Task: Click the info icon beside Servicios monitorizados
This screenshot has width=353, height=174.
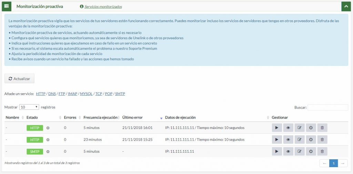Action: (x=81, y=7)
